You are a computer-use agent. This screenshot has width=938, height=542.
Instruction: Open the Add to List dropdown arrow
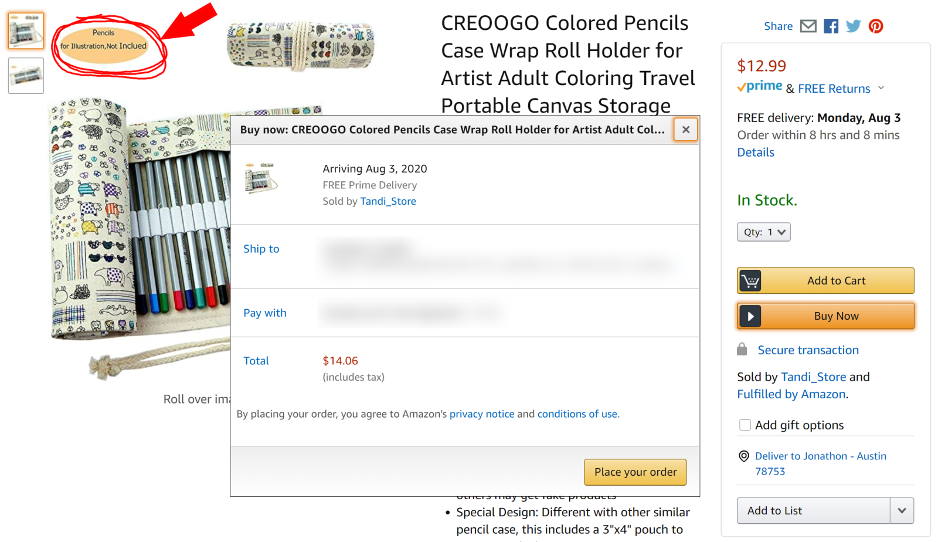point(902,511)
